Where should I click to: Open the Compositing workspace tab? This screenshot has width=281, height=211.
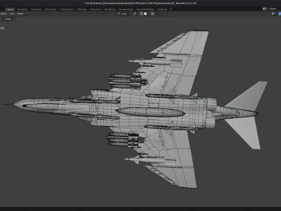[126, 9]
